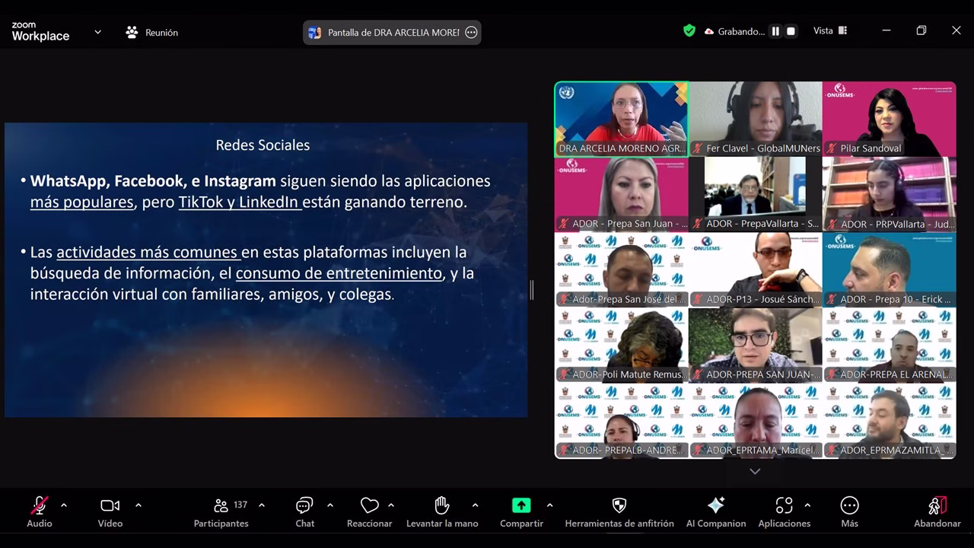Open the Participantes panel

click(x=221, y=507)
